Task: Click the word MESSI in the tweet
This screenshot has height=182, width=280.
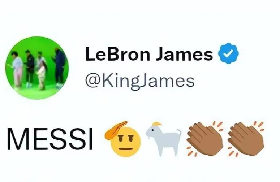Action: [50, 139]
